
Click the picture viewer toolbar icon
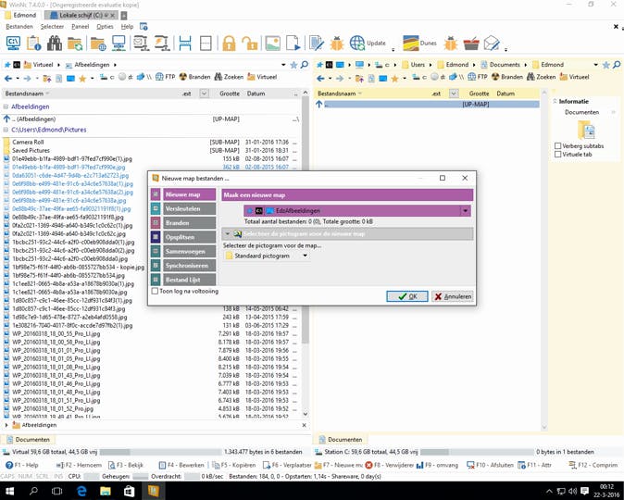tap(272, 43)
